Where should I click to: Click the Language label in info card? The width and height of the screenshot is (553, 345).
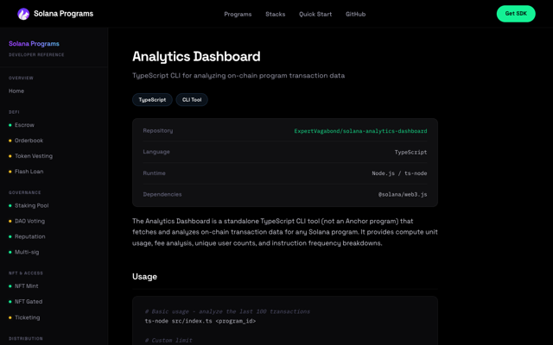coord(156,152)
